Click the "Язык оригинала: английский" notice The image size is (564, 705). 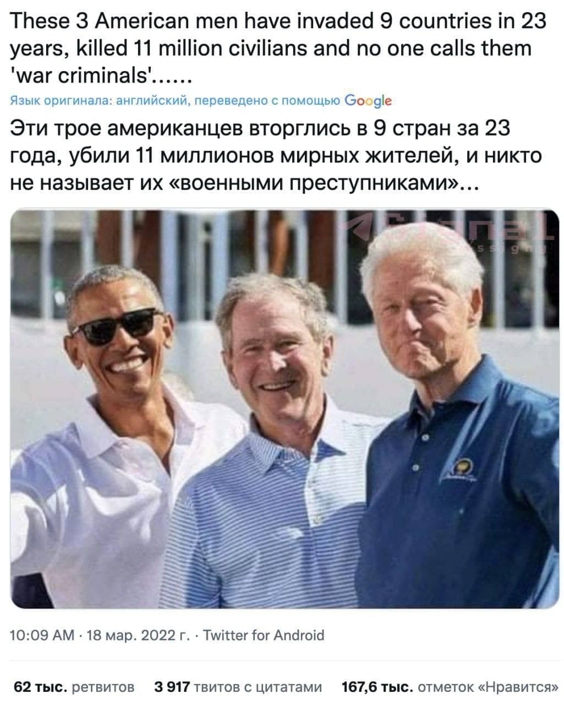point(100,101)
